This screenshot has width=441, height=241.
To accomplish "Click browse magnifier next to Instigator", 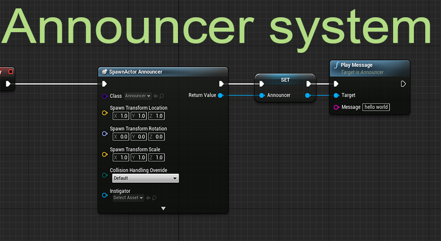I will coord(154,198).
